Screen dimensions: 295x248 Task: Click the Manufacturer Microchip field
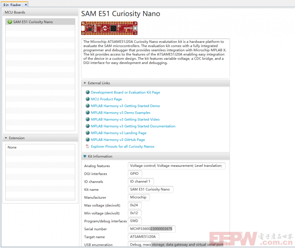pyautogui.click(x=139, y=197)
